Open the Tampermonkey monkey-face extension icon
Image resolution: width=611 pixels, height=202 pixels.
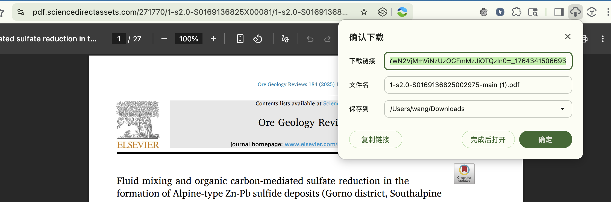pos(484,12)
